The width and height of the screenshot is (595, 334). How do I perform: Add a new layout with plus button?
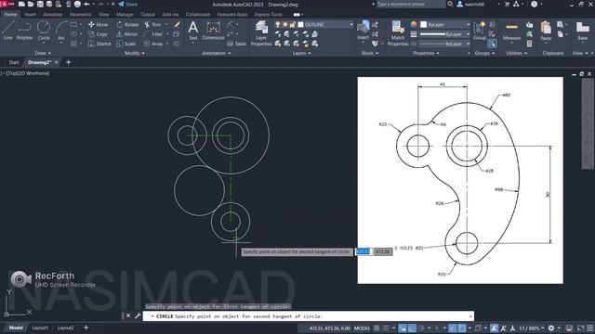pos(86,328)
